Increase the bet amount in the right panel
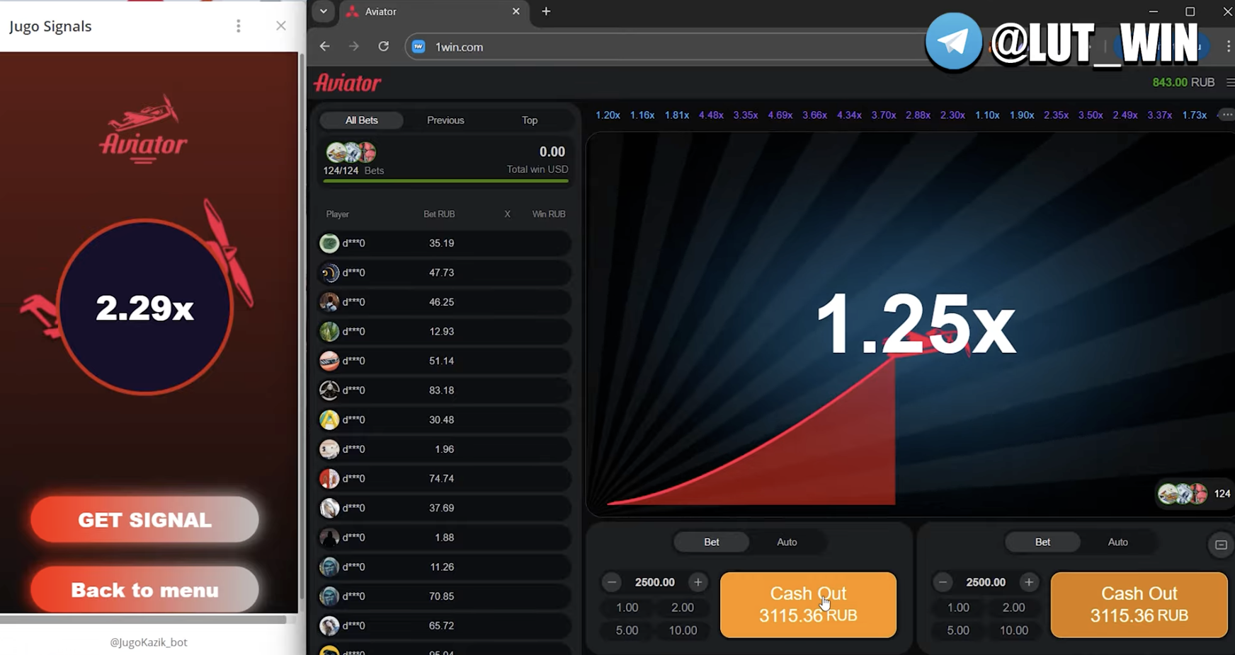Viewport: 1235px width, 655px height. 1029,582
